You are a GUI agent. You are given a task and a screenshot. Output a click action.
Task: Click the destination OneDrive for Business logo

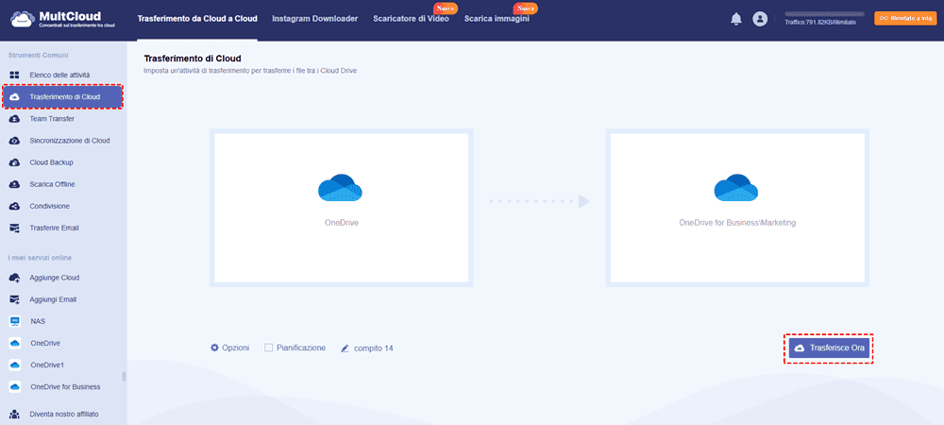click(736, 187)
